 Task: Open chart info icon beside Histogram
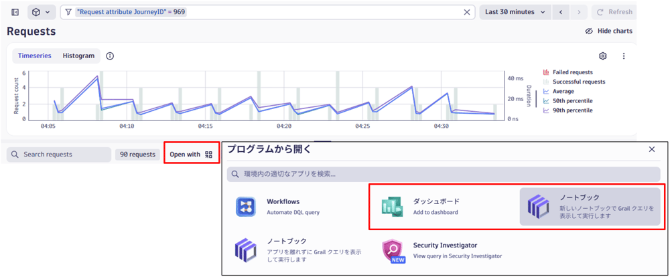click(x=110, y=56)
